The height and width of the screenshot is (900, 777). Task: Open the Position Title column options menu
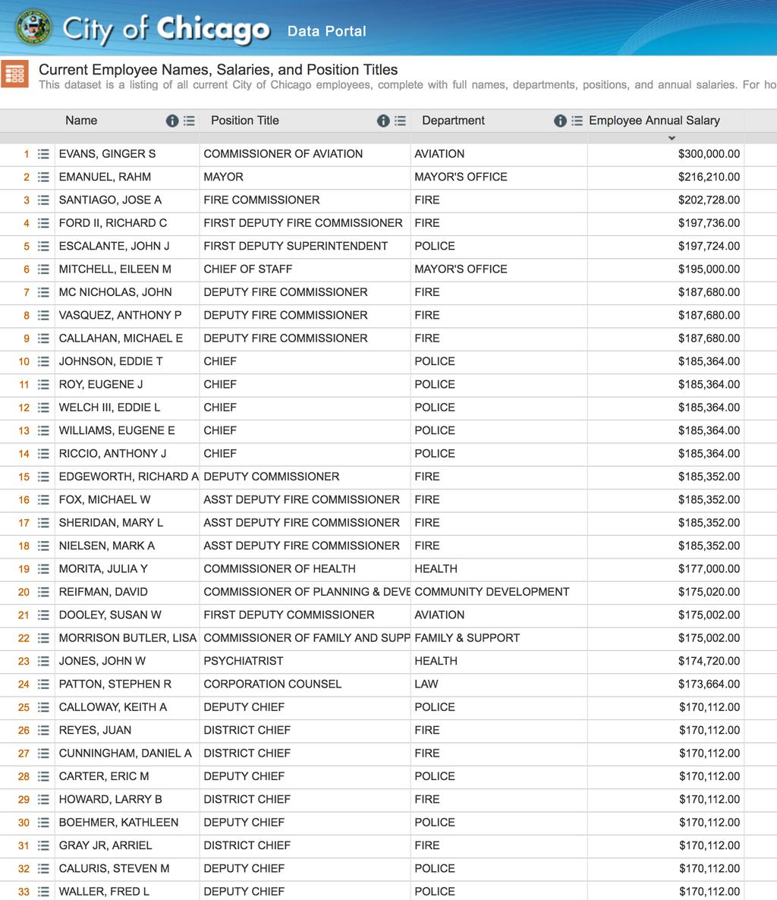[400, 121]
